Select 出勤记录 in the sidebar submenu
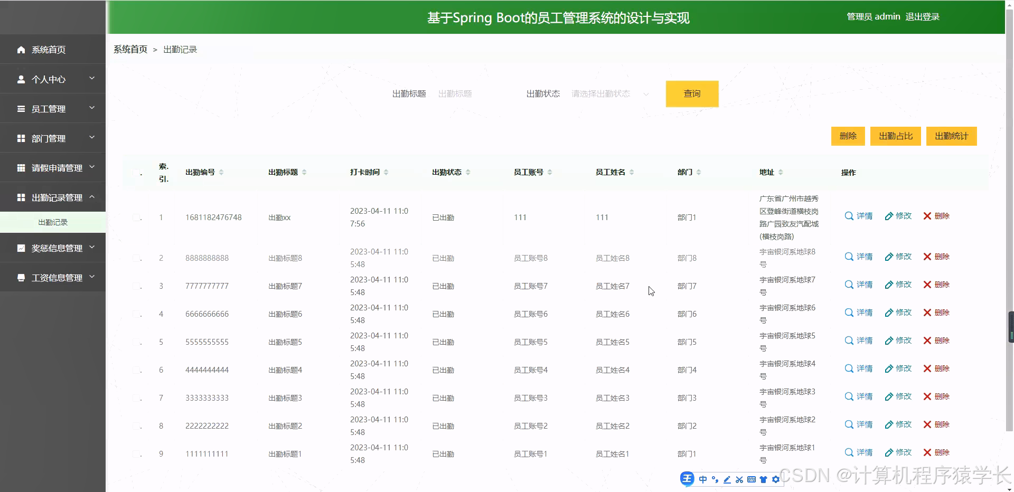This screenshot has width=1014, height=492. pos(52,222)
